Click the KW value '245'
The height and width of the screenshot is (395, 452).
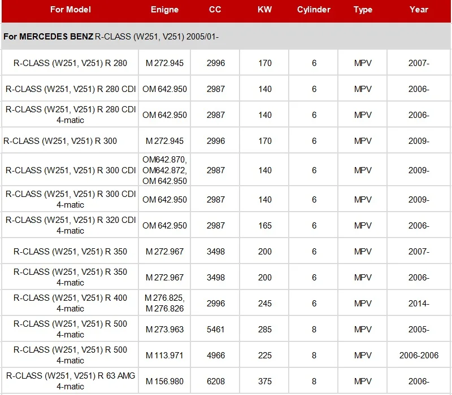(x=265, y=303)
